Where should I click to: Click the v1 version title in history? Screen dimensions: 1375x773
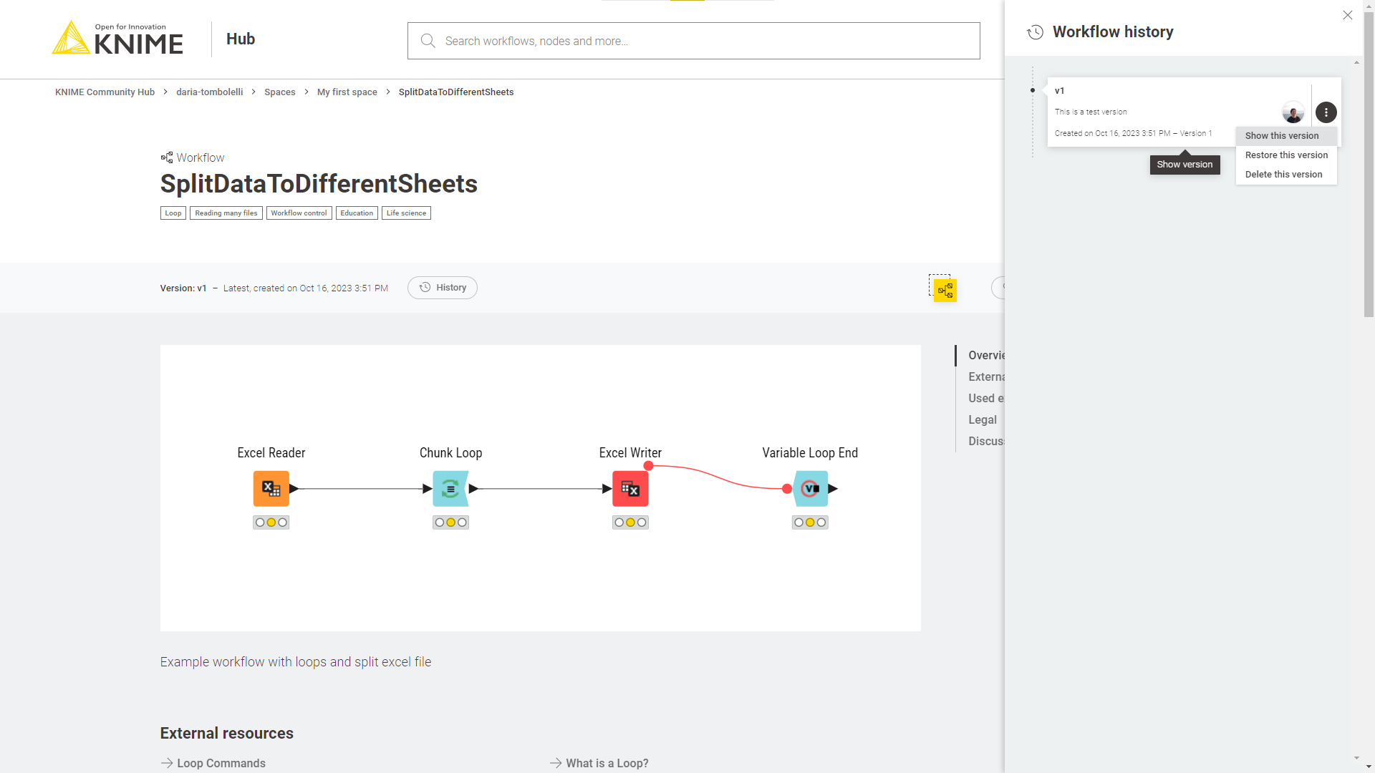tap(1059, 91)
